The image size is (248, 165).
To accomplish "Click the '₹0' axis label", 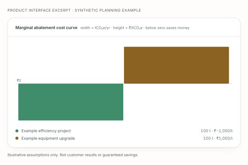I will pyautogui.click(x=19, y=81).
